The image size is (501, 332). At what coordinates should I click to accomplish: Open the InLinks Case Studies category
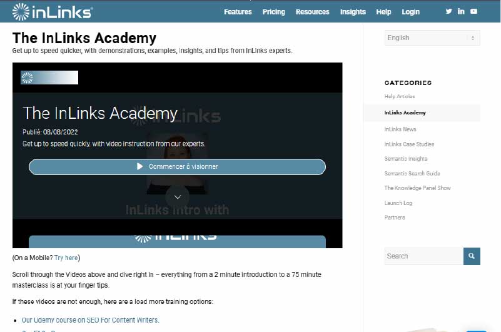tap(409, 144)
